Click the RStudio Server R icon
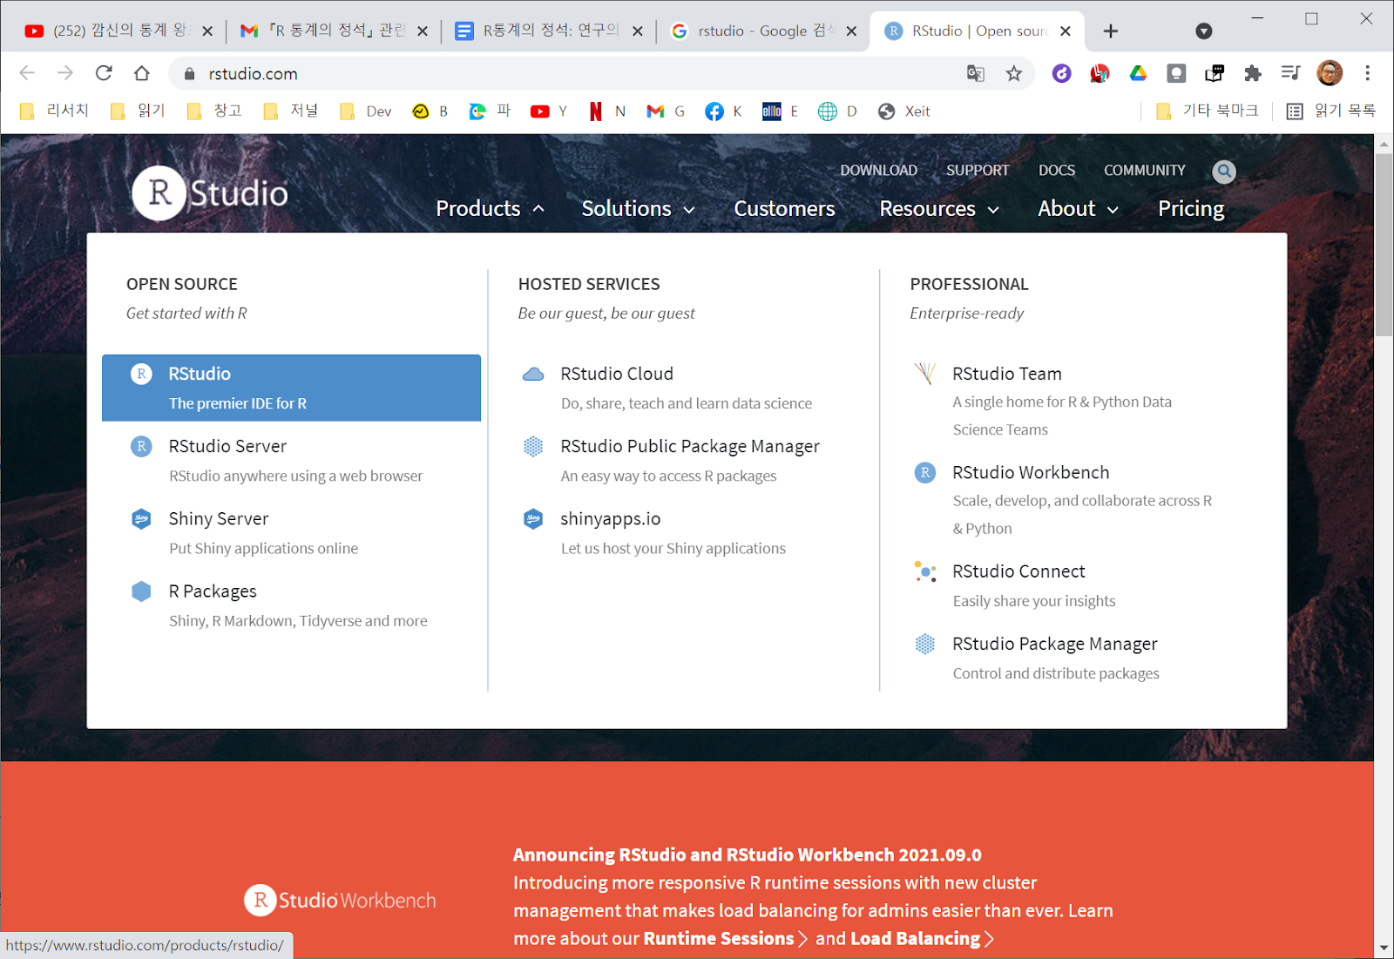Image resolution: width=1394 pixels, height=959 pixels. [141, 446]
